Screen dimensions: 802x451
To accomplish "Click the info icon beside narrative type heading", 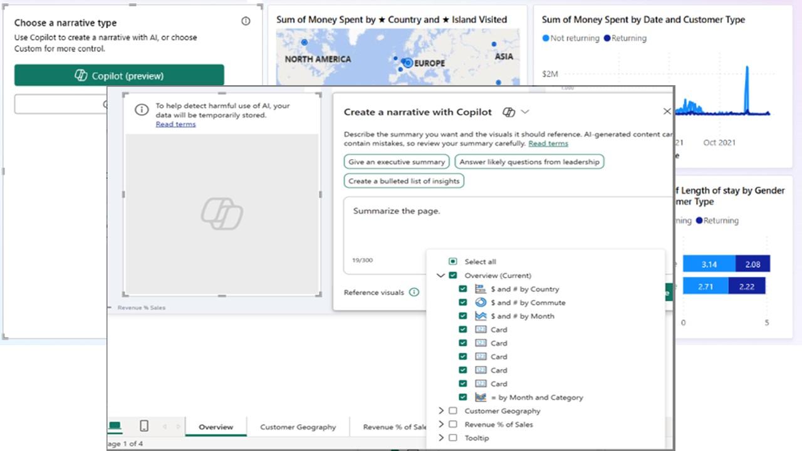I will pos(246,21).
